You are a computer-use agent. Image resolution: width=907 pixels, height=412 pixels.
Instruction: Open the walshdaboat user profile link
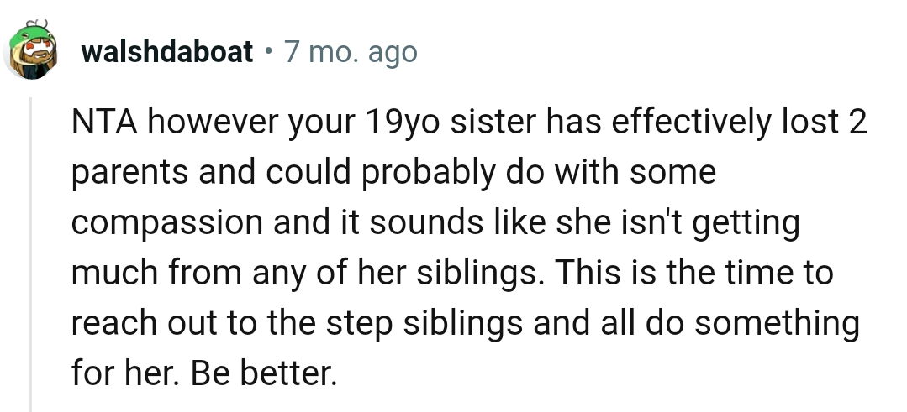(x=167, y=52)
